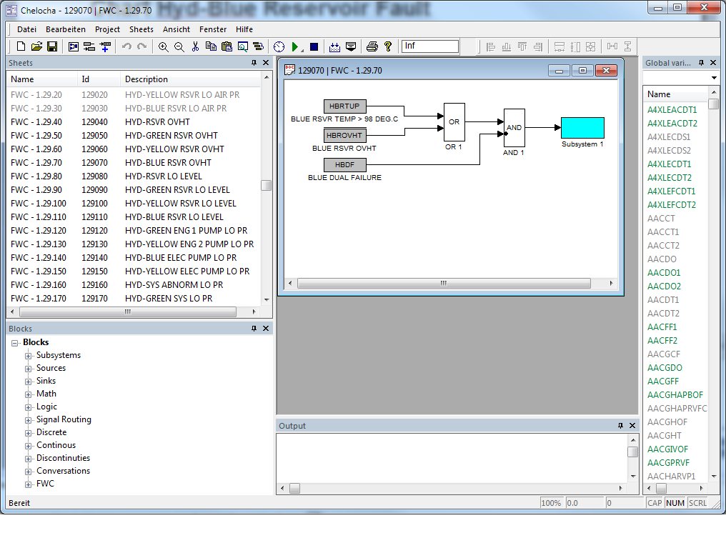This screenshot has width=726, height=553.
Task: Click the space evenly horizontally icon
Action: 612,46
